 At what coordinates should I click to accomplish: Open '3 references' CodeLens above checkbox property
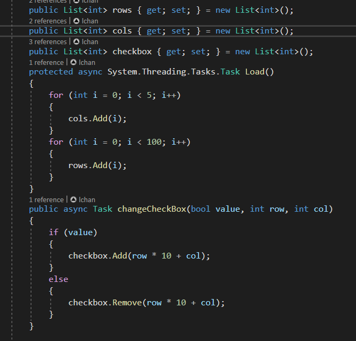[48, 42]
